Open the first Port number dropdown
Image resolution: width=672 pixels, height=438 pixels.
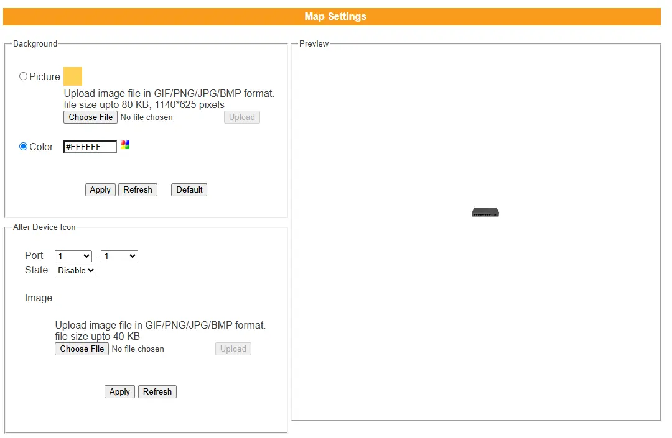pyautogui.click(x=73, y=256)
